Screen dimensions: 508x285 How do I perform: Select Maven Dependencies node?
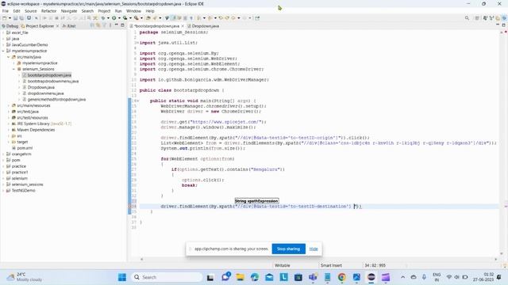[36, 130]
